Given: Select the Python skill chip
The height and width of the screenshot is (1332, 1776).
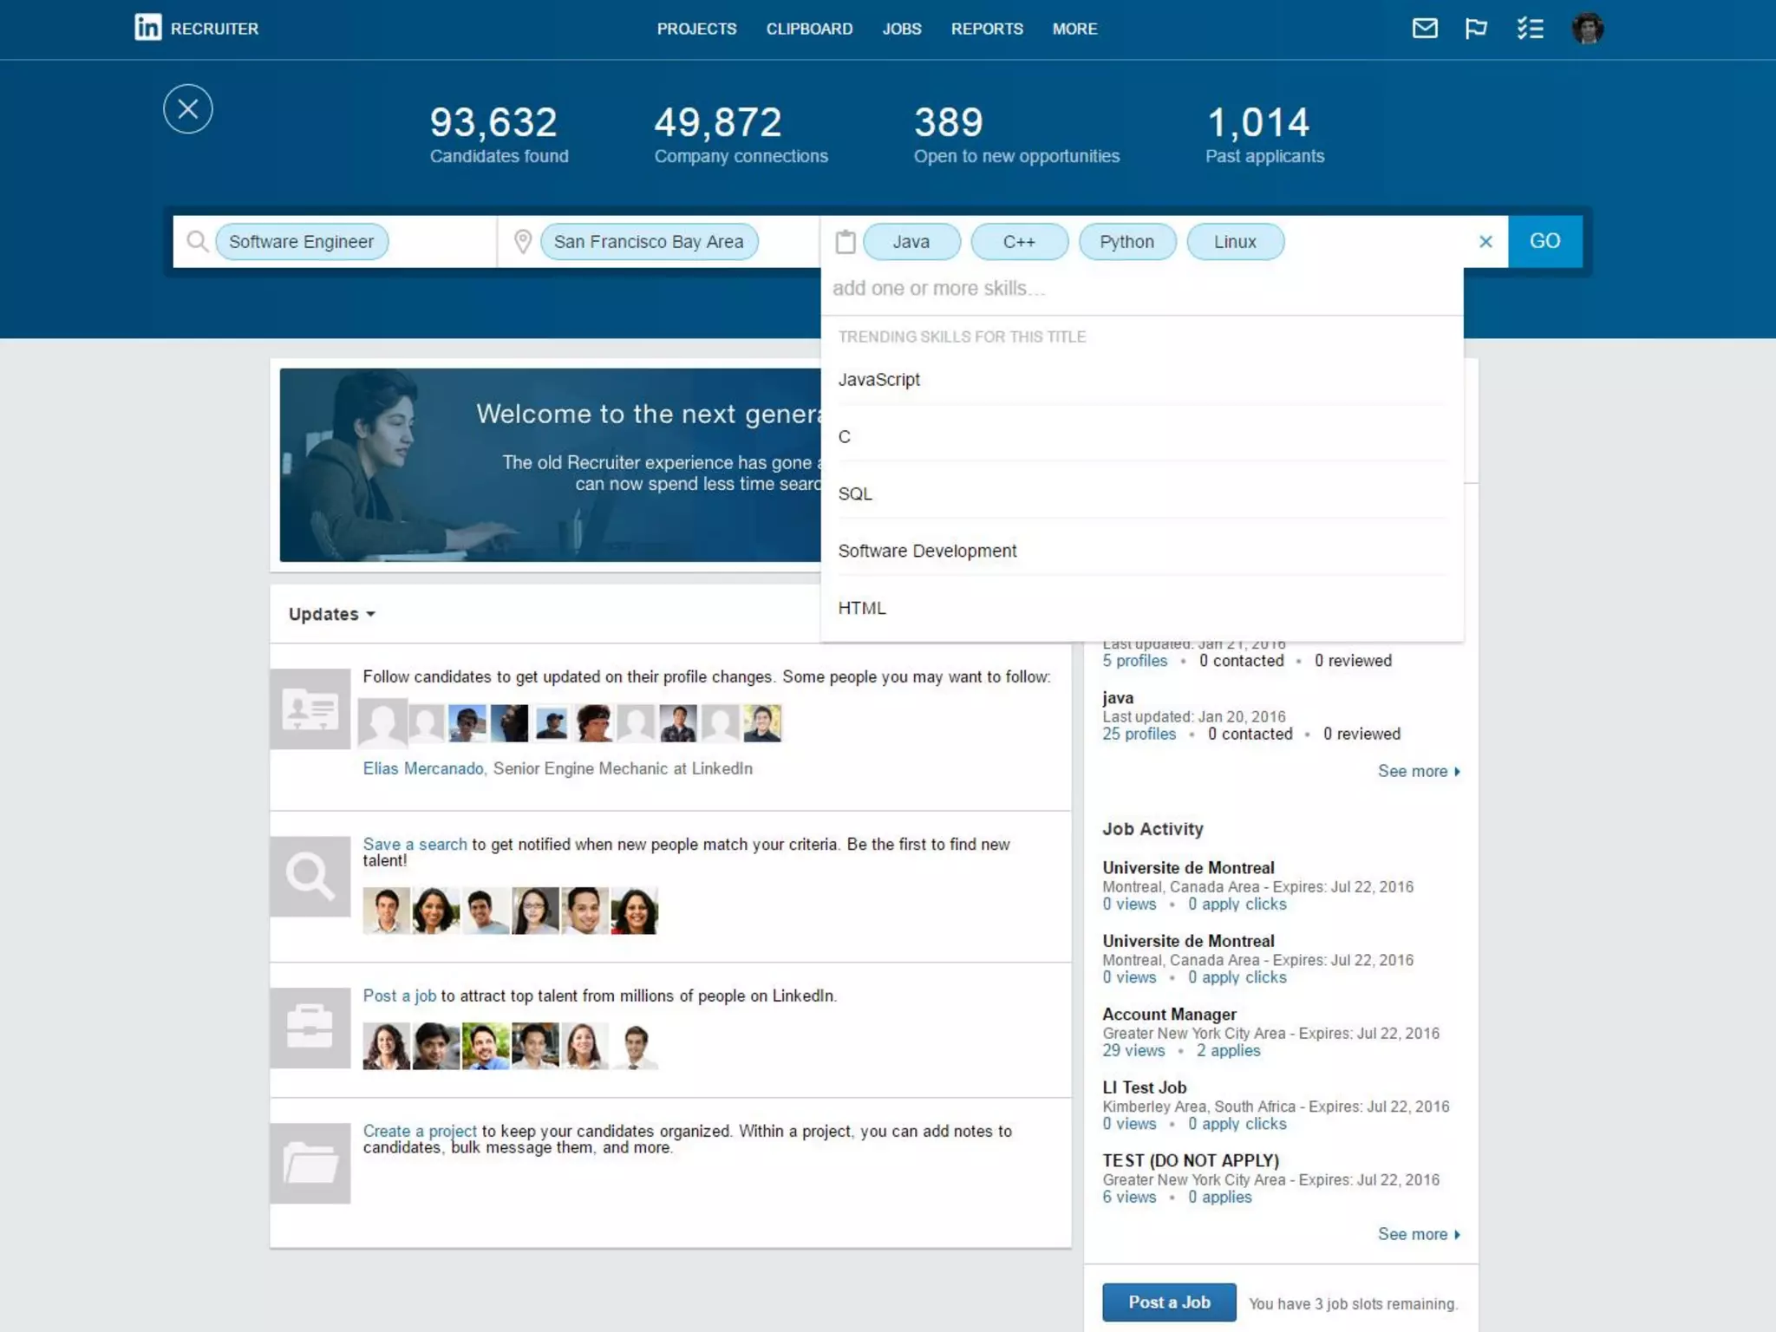Looking at the screenshot, I should coord(1126,242).
